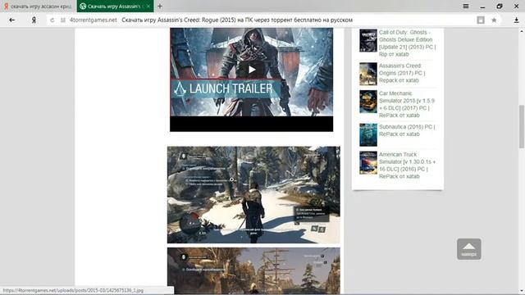
Task: Toggle reader mode icon in address bar
Action: [481, 20]
